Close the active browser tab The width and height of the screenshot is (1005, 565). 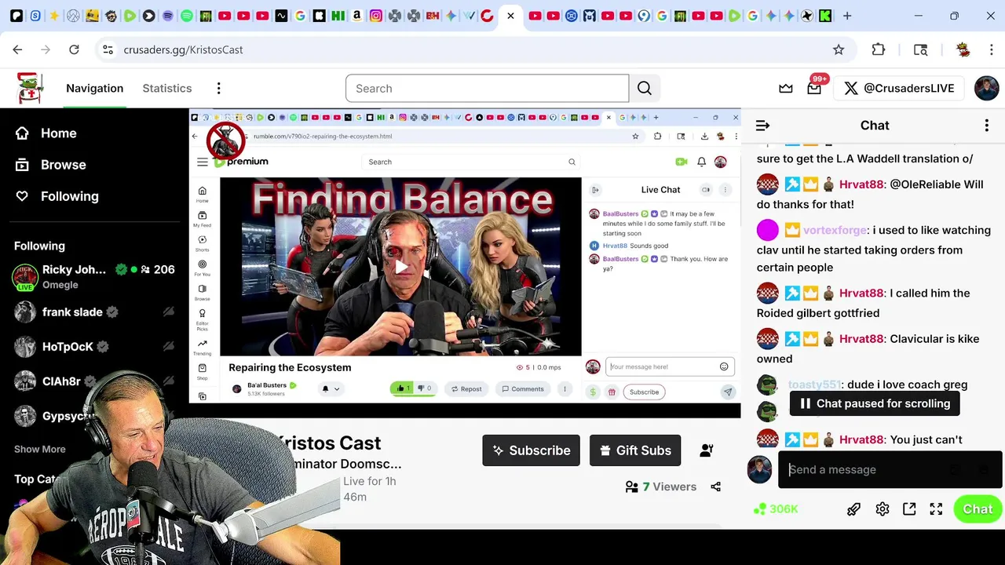click(x=510, y=16)
